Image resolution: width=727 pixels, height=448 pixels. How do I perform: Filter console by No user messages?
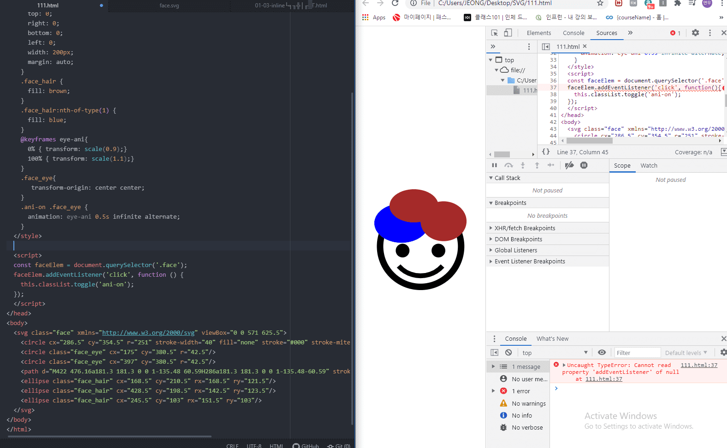[524, 379]
